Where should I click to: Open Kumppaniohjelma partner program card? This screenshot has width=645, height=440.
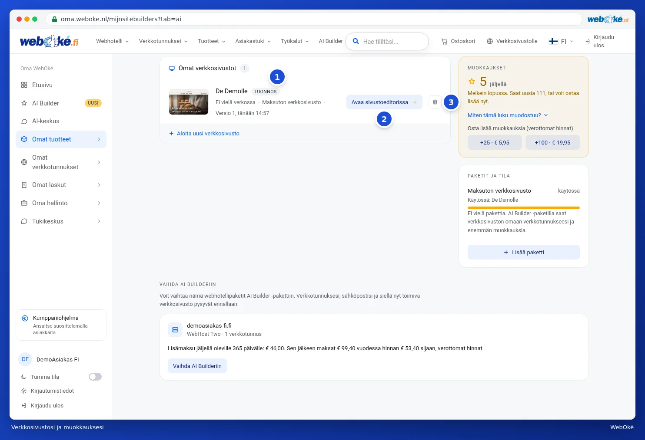(x=61, y=325)
